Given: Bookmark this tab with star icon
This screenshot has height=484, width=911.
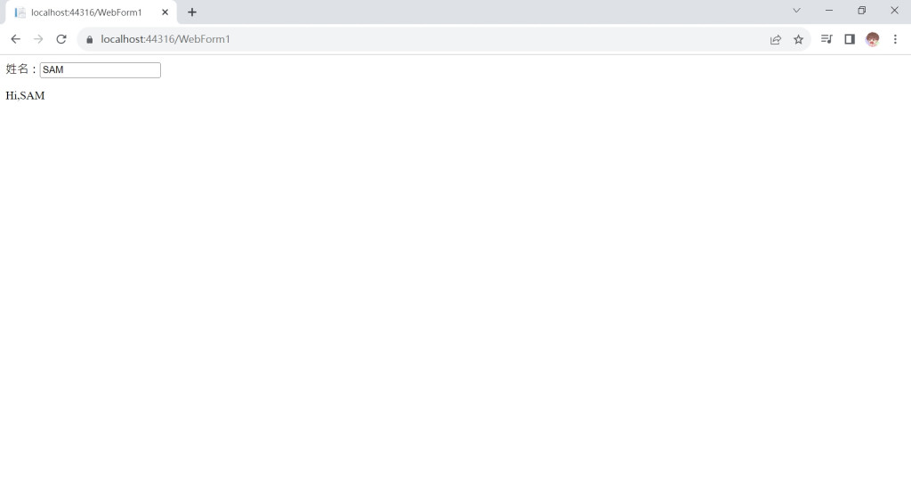Looking at the screenshot, I should coord(798,39).
